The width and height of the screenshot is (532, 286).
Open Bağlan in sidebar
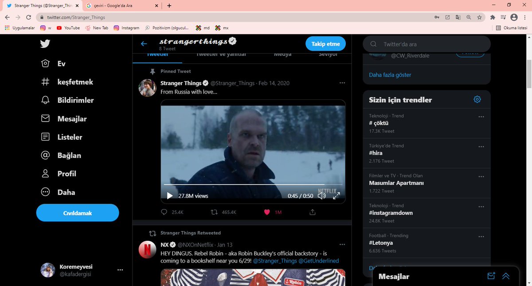(61, 155)
